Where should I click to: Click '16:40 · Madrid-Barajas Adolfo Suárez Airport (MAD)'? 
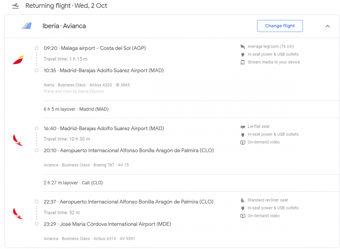(104, 128)
